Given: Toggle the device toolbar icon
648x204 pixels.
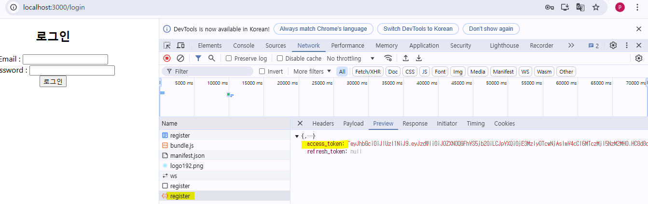Looking at the screenshot, I should tap(180, 45).
